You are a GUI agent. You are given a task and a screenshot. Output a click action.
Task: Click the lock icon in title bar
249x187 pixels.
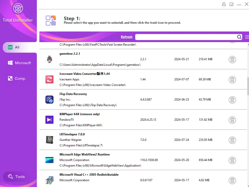(x=224, y=4)
